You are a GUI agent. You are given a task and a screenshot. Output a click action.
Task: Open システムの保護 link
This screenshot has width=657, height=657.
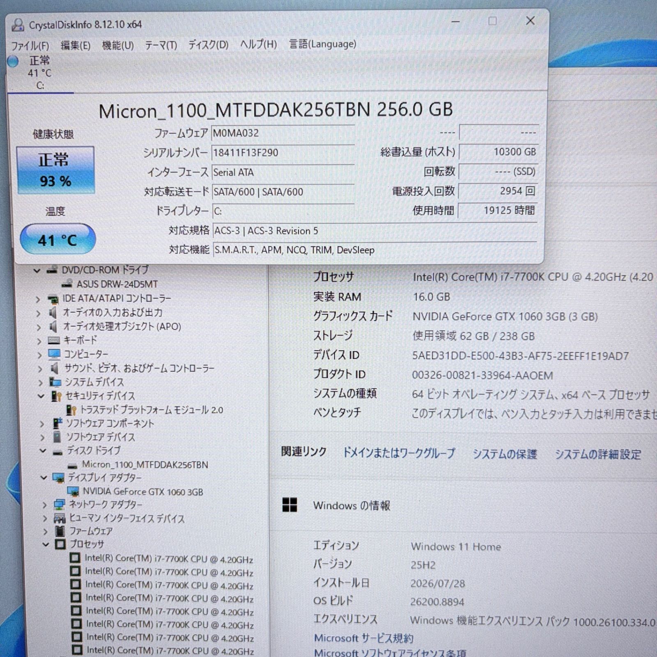pos(505,454)
